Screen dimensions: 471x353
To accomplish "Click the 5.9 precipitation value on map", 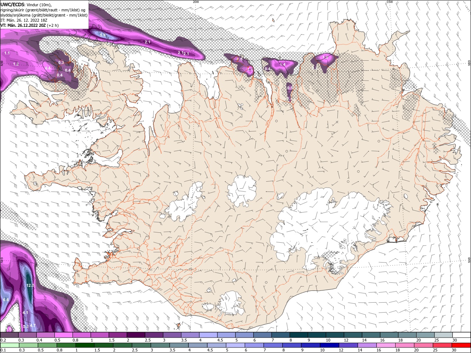I will tap(103, 35).
